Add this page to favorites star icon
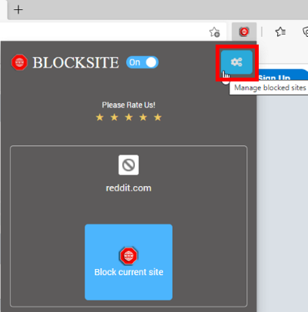 214,32
